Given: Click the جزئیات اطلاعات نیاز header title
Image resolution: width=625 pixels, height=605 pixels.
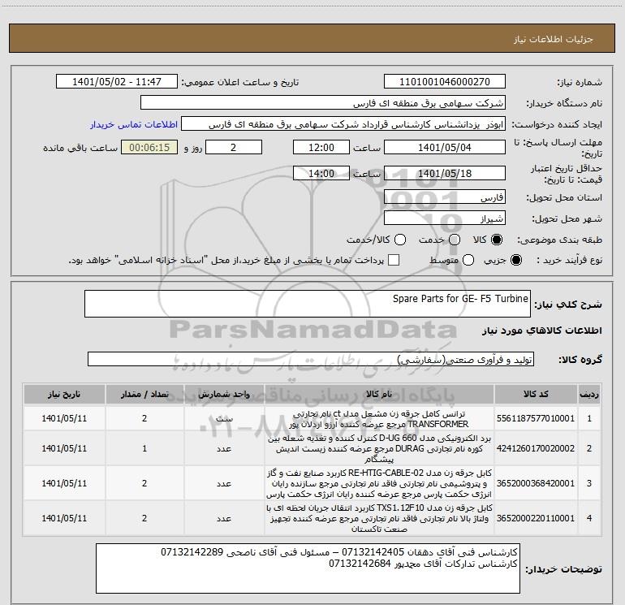Looking at the screenshot, I should (x=553, y=39).
